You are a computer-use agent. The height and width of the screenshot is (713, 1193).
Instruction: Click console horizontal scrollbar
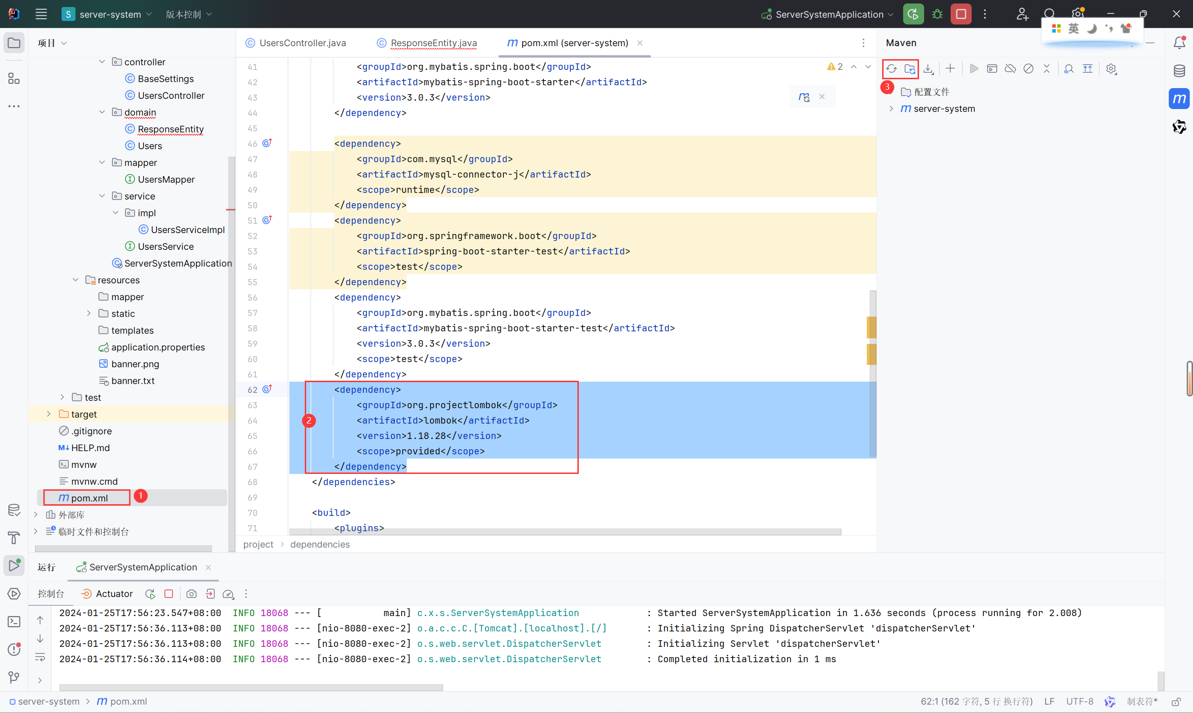tap(251, 687)
